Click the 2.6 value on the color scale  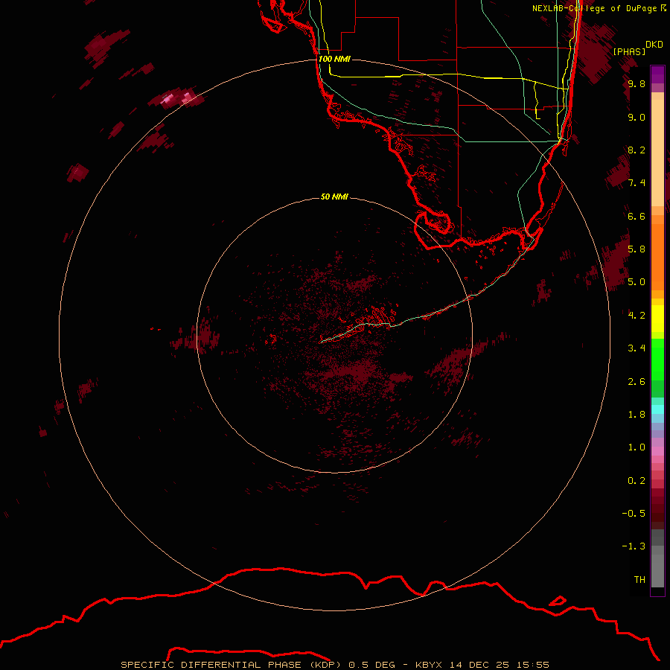636,382
